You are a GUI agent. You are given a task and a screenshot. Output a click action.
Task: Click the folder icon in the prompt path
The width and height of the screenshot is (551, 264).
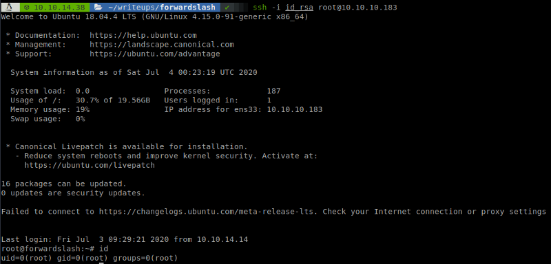tap(98, 7)
